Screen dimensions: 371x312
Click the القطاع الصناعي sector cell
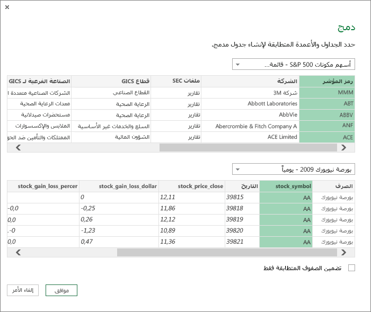tap(111, 93)
